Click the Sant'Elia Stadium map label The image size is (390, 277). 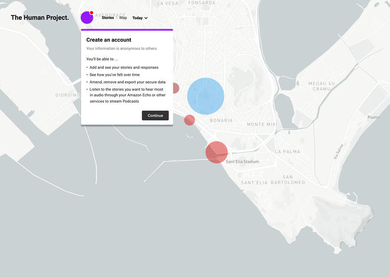pyautogui.click(x=242, y=161)
